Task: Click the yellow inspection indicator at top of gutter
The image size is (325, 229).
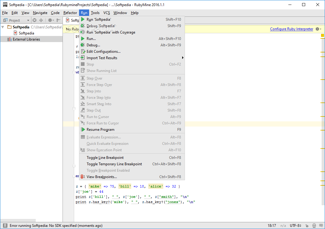Action: click(322, 35)
